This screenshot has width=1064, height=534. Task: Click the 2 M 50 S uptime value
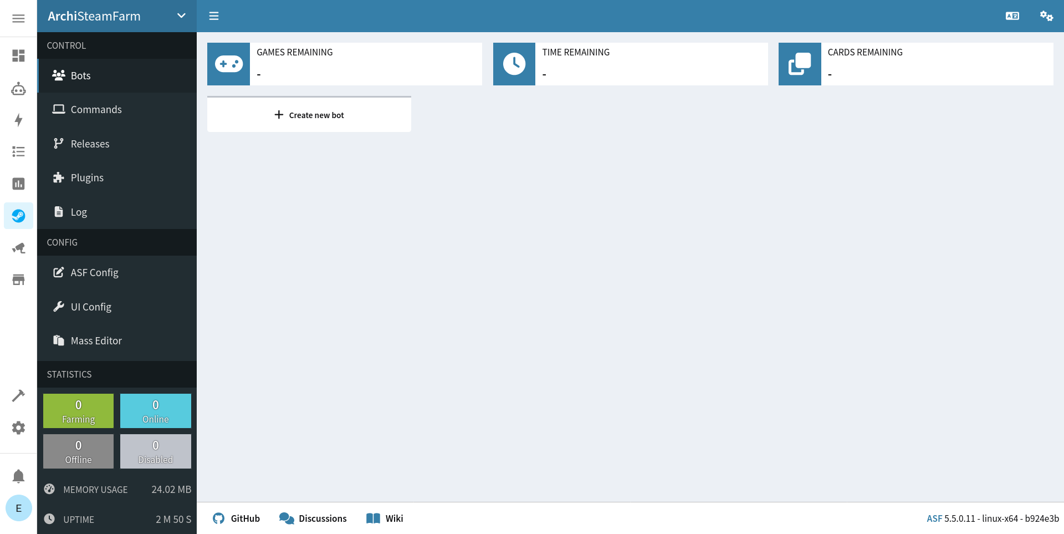[x=173, y=520]
